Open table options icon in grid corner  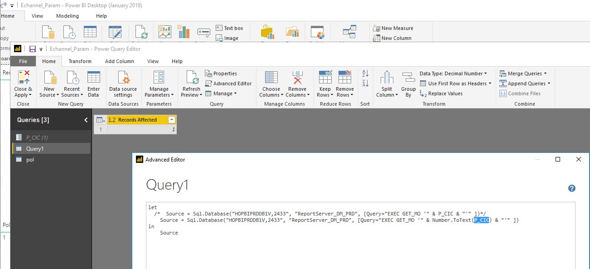100,120
